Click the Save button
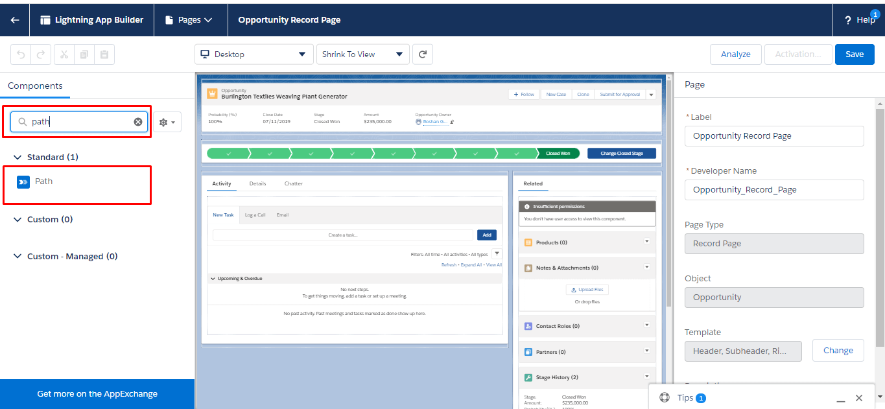This screenshot has height=409, width=885. (854, 54)
